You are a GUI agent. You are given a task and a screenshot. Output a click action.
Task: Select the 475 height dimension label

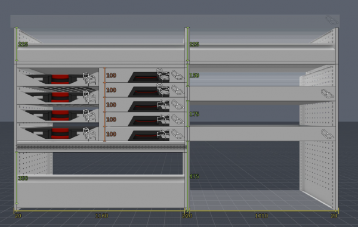[x=194, y=176]
